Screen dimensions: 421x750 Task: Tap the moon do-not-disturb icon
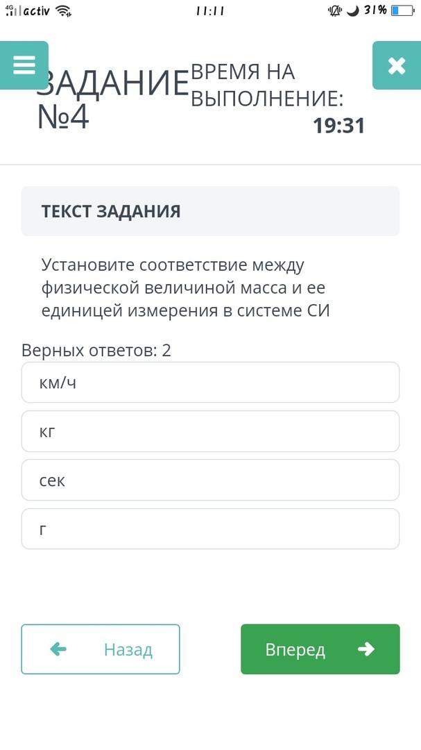[x=353, y=11]
